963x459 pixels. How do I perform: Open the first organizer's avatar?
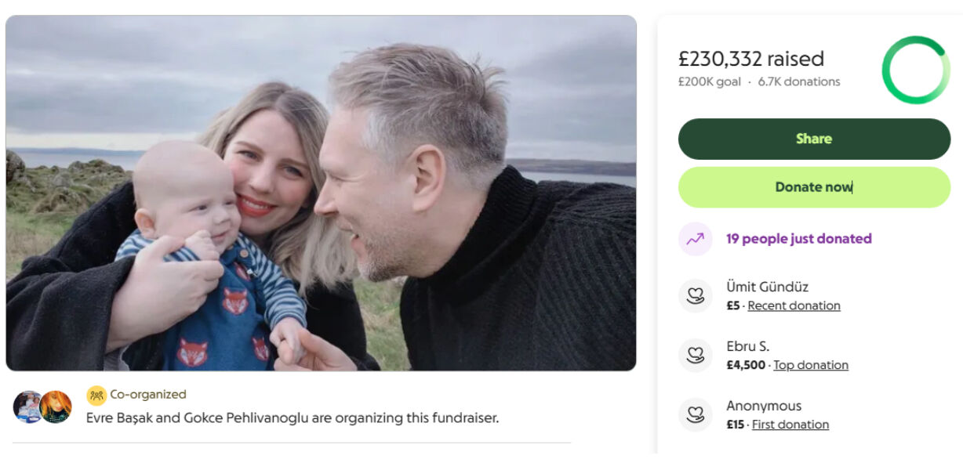(x=28, y=407)
